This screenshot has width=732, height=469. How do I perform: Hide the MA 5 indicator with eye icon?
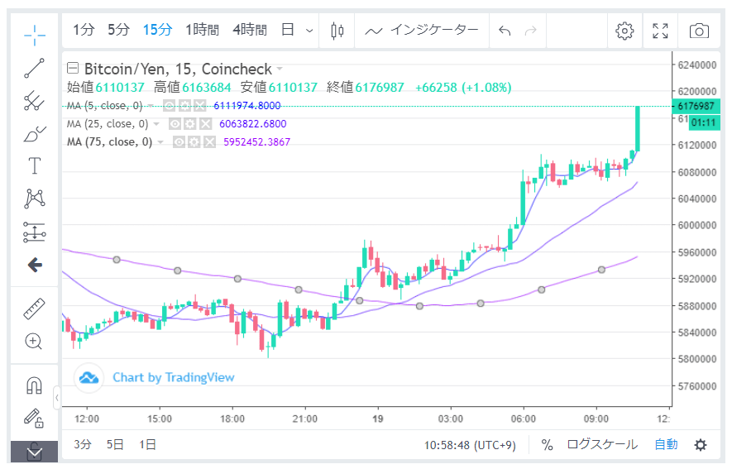click(168, 105)
